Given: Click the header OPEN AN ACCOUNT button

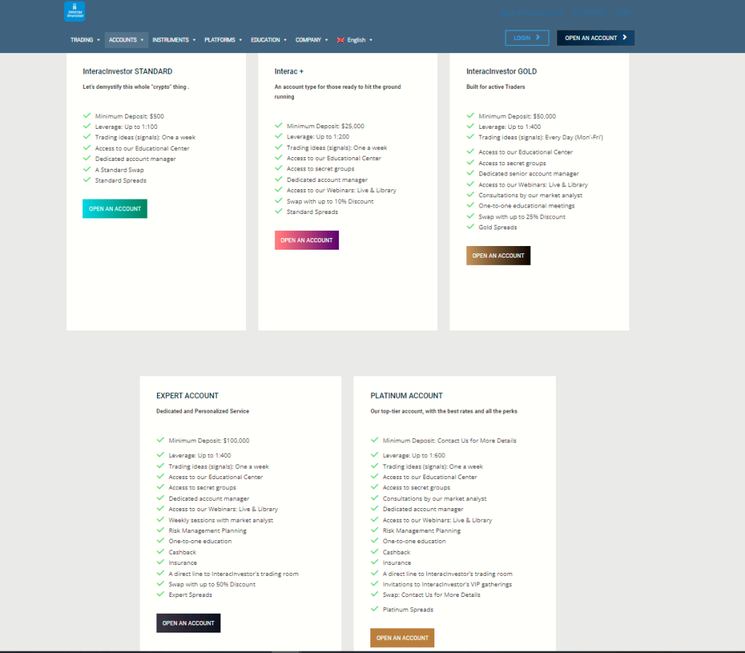Looking at the screenshot, I should 595,38.
